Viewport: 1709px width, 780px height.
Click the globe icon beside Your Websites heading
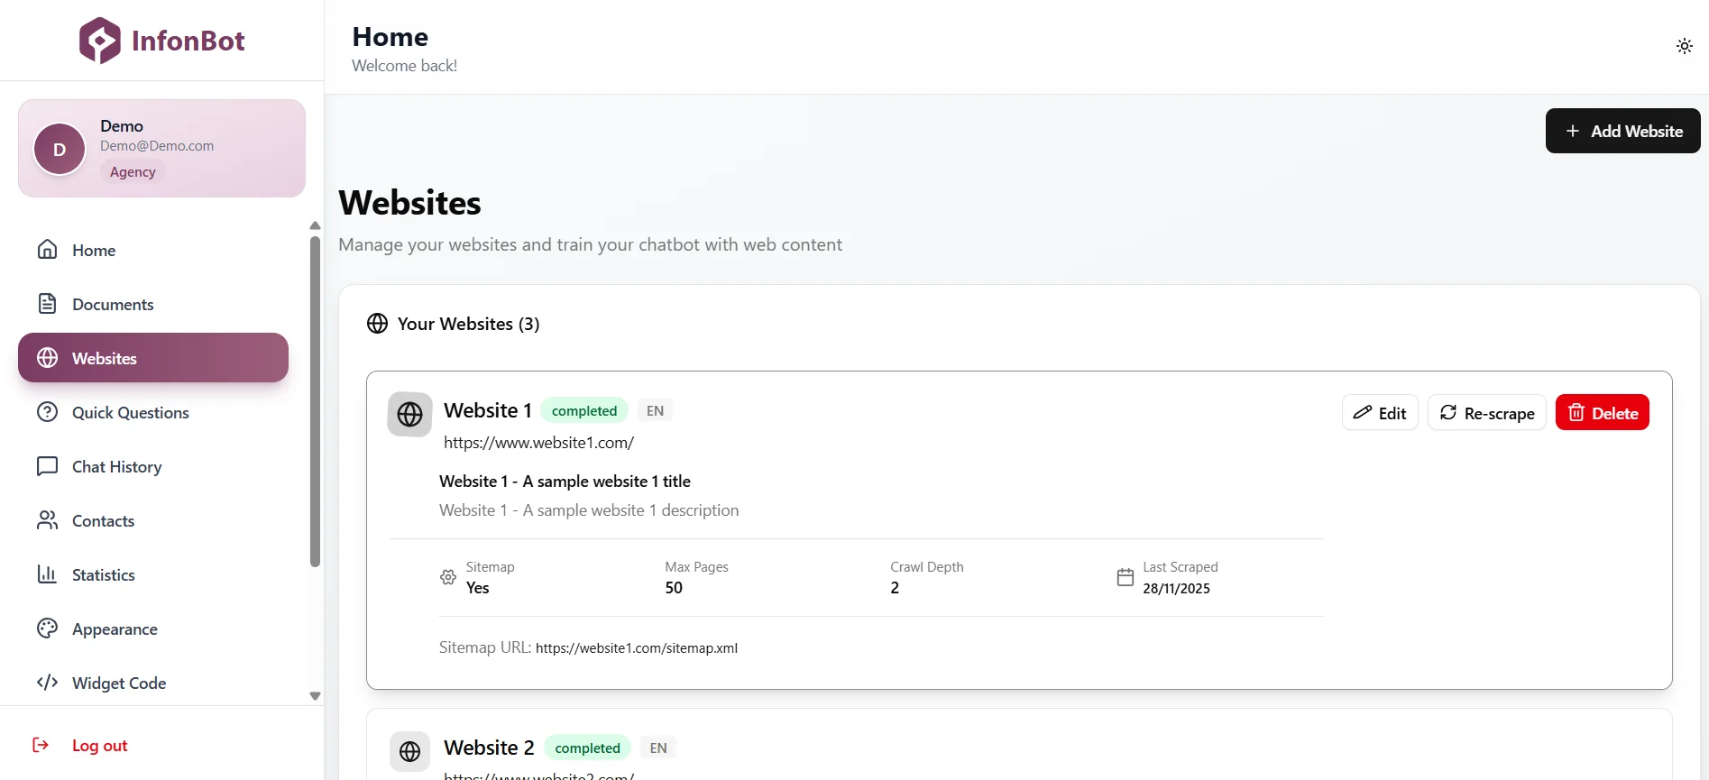pyautogui.click(x=378, y=324)
